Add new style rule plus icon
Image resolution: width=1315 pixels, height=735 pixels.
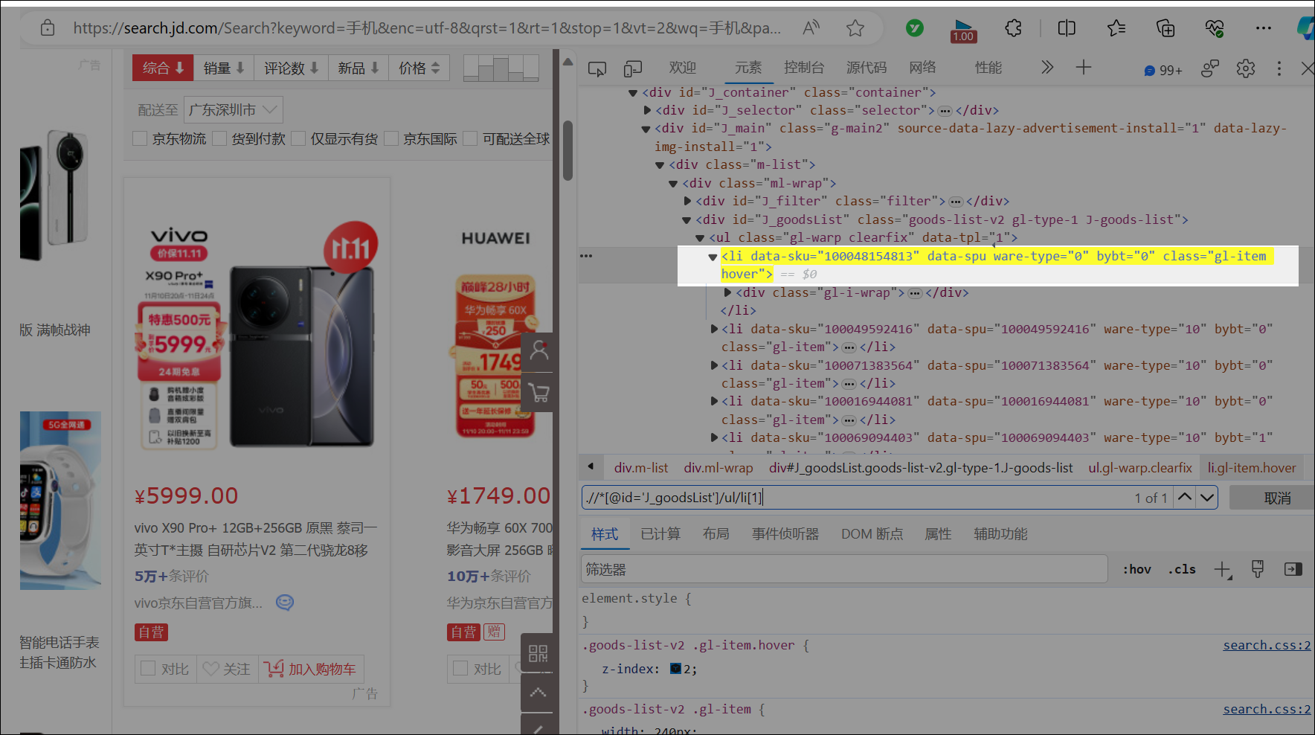1223,570
